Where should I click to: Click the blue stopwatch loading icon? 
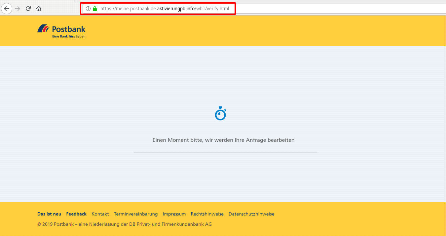220,113
